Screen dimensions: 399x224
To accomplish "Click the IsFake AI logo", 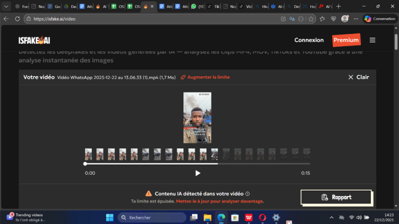I will (34, 40).
